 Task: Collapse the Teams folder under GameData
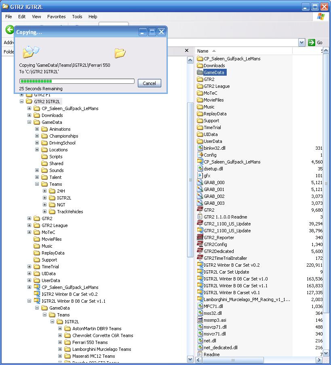click(x=37, y=184)
